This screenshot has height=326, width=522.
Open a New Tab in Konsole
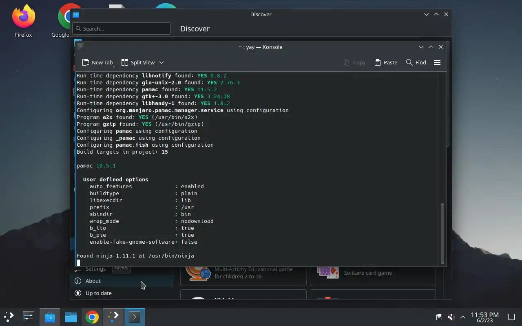(x=97, y=62)
